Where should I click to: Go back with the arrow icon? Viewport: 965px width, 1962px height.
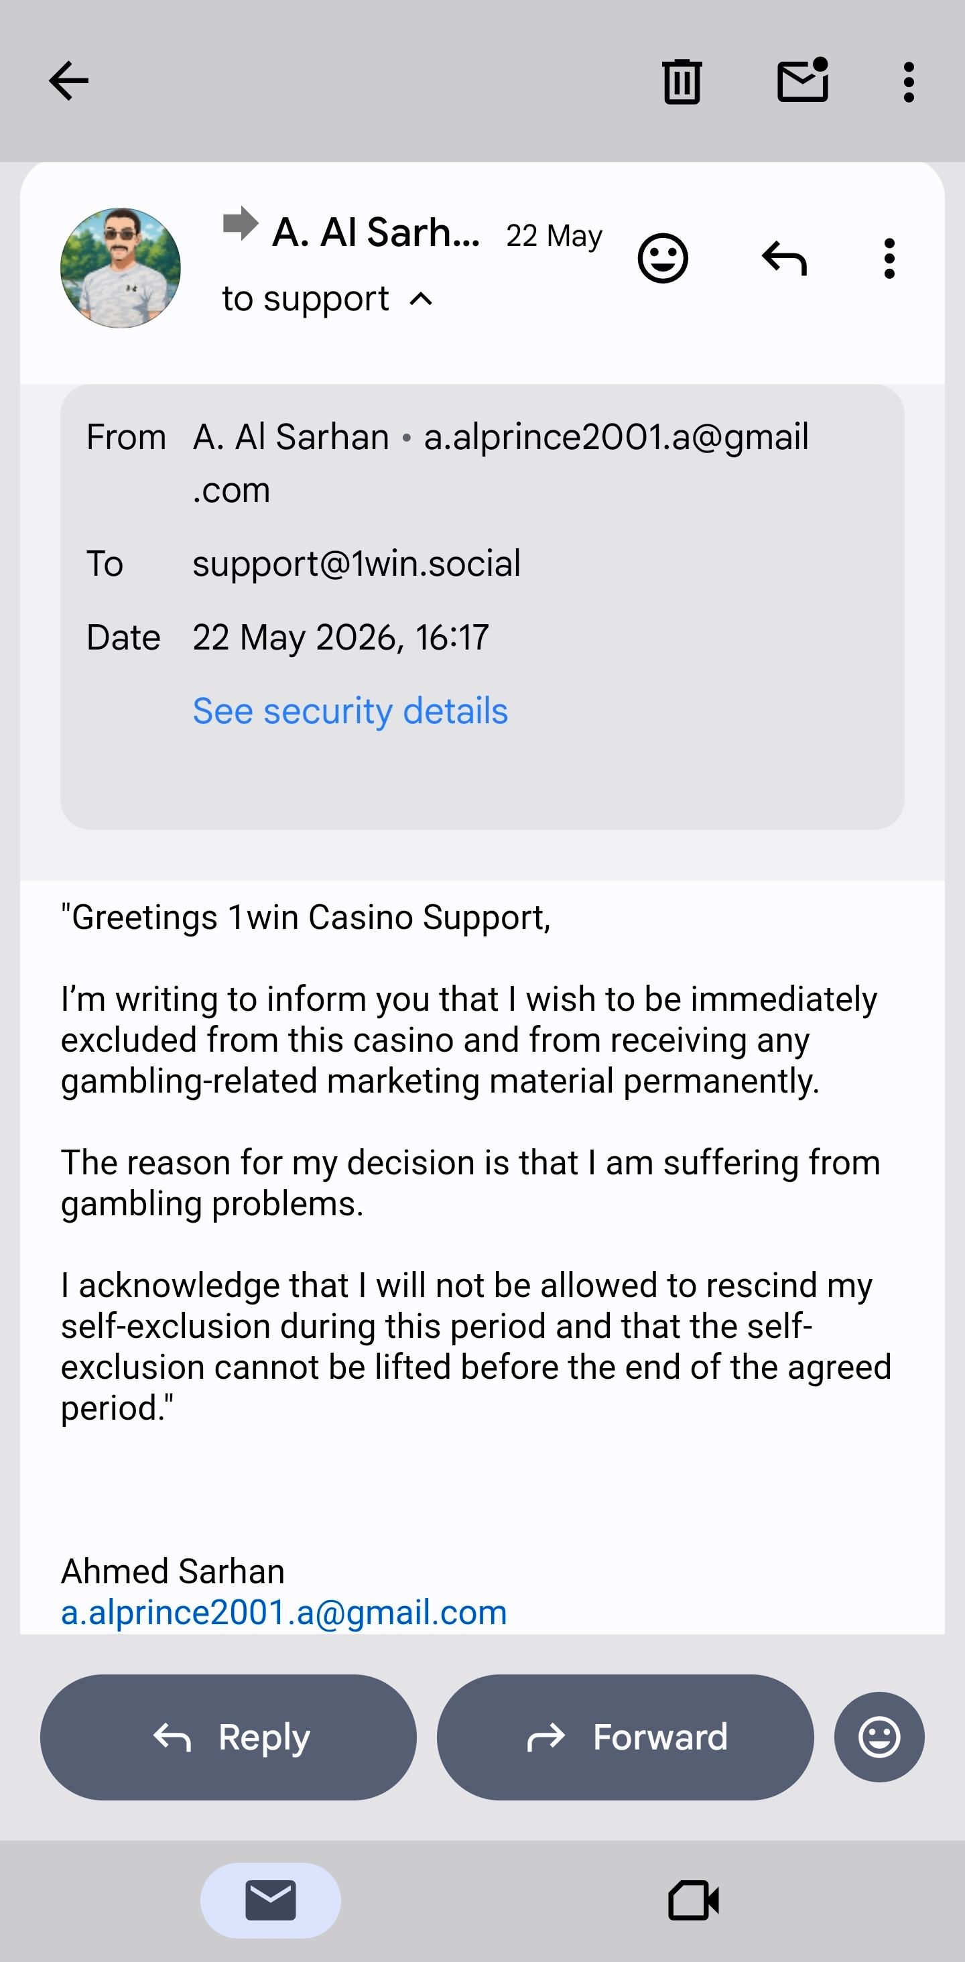click(68, 80)
